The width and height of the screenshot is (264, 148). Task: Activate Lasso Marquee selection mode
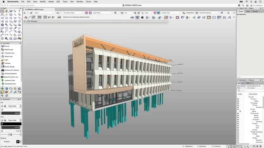pos(49,17)
